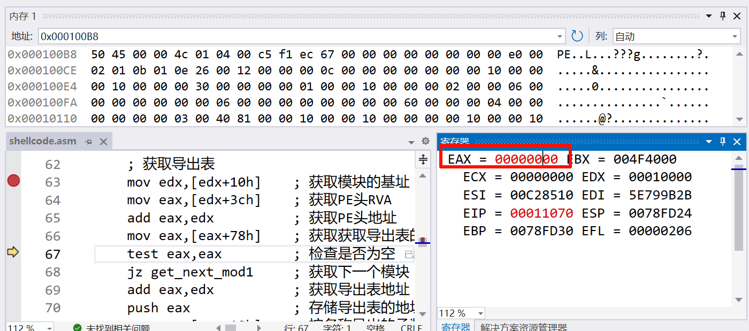Switch to the 解决方案资源管理器 tab
This screenshot has width=749, height=331.
point(523,327)
